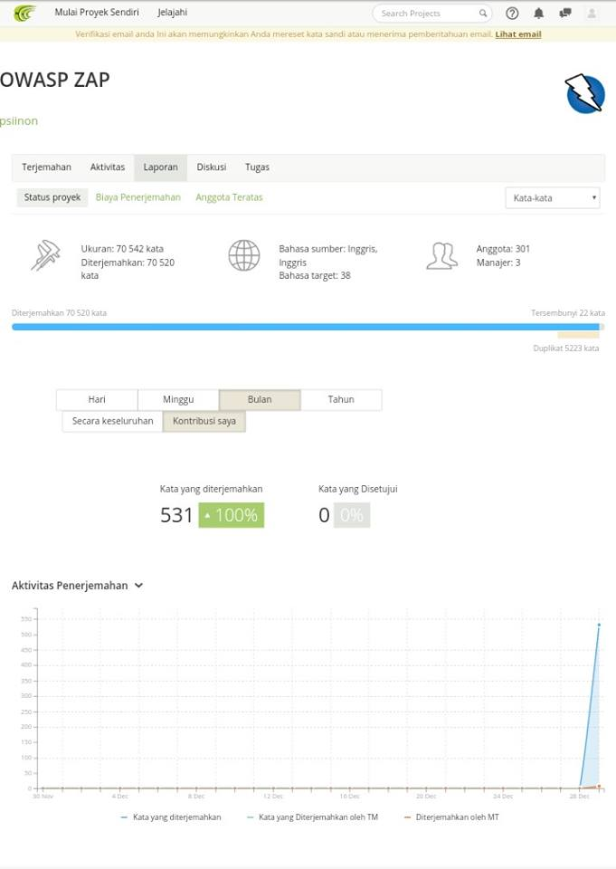
Task: Open the Anggota Teratas report link
Action: pos(229,197)
